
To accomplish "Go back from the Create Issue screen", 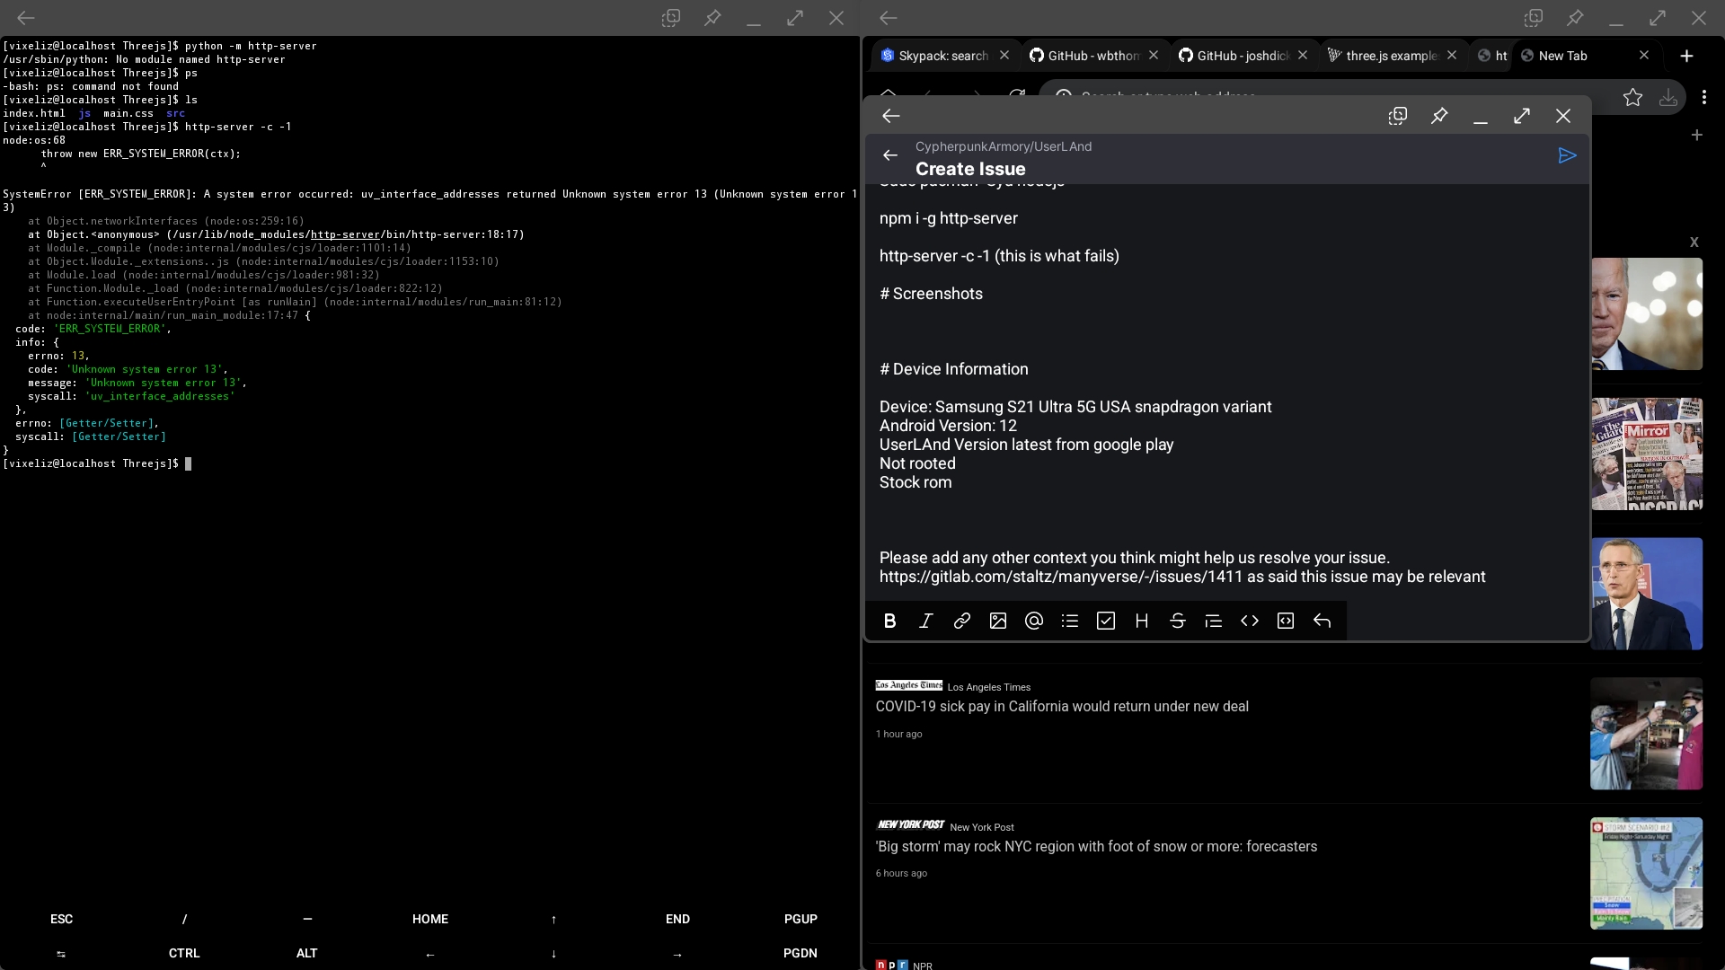I will [889, 154].
